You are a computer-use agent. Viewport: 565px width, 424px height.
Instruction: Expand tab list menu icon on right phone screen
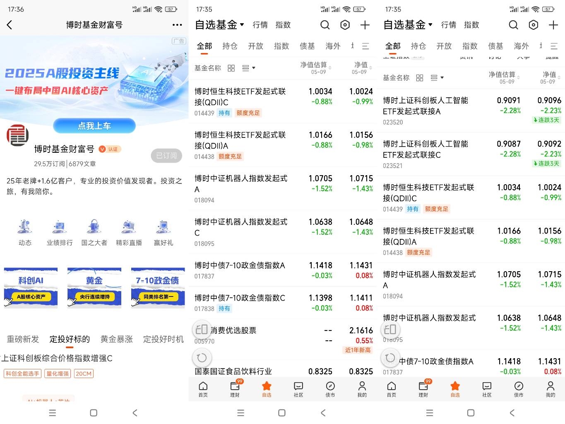554,46
